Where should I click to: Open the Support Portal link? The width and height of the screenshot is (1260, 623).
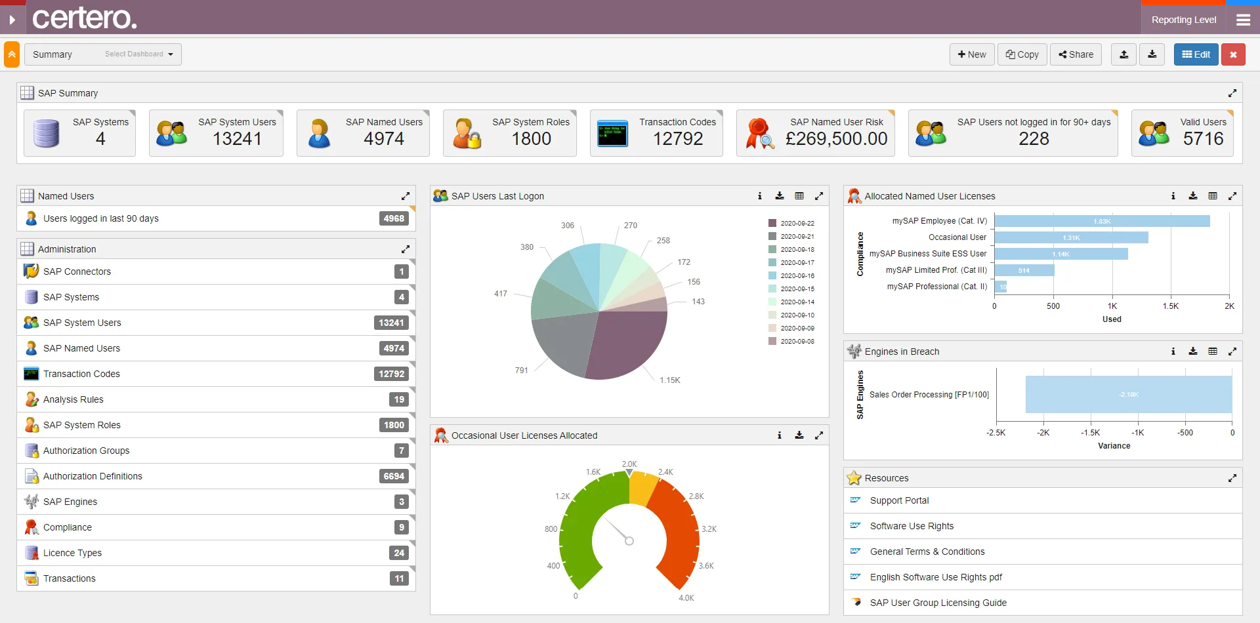tap(899, 500)
